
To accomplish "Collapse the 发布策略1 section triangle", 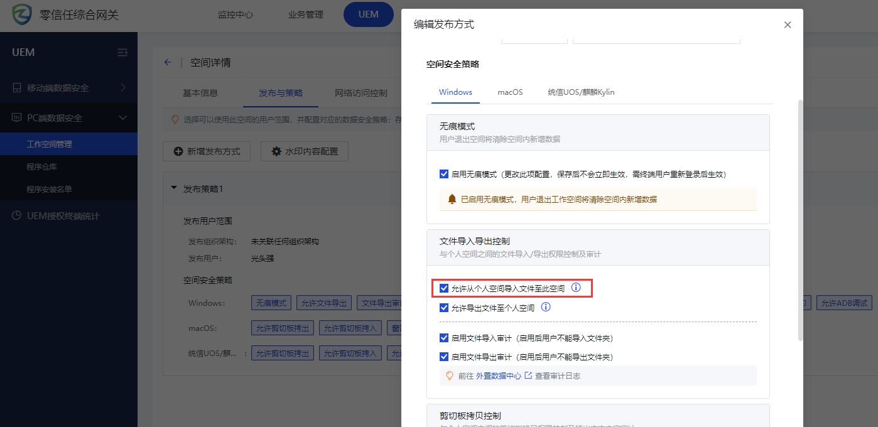I will click(x=174, y=188).
